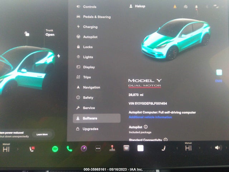Increase passenger temperature with right arrow
Viewport: 229px width, 172px height.
click(199, 148)
